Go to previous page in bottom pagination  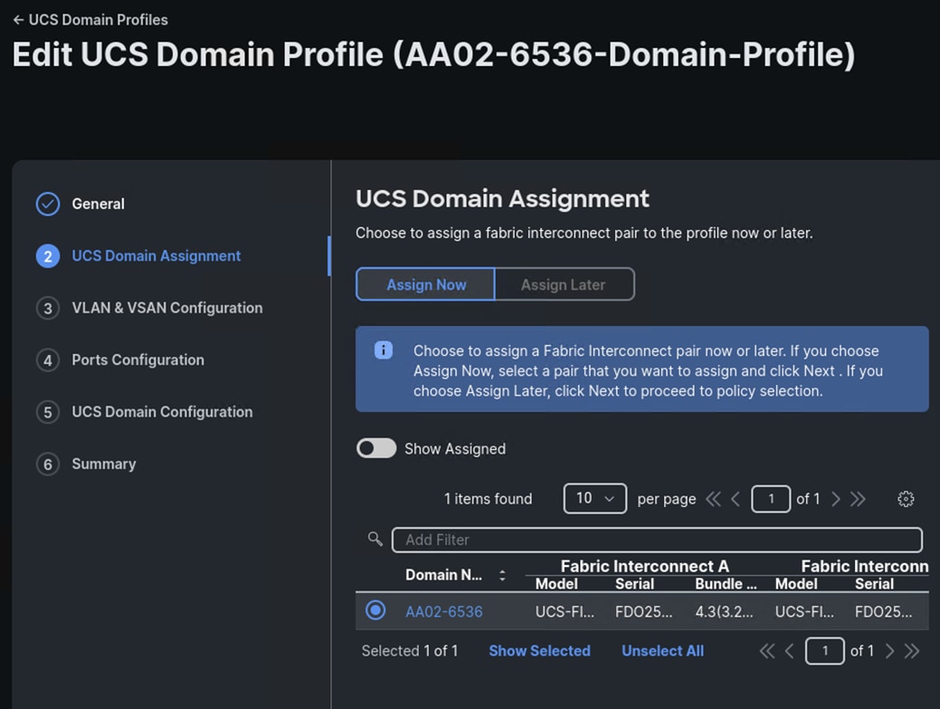790,651
